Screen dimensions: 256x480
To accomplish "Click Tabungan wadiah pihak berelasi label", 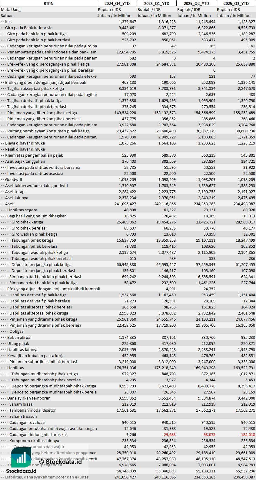I will pos(42,258).
